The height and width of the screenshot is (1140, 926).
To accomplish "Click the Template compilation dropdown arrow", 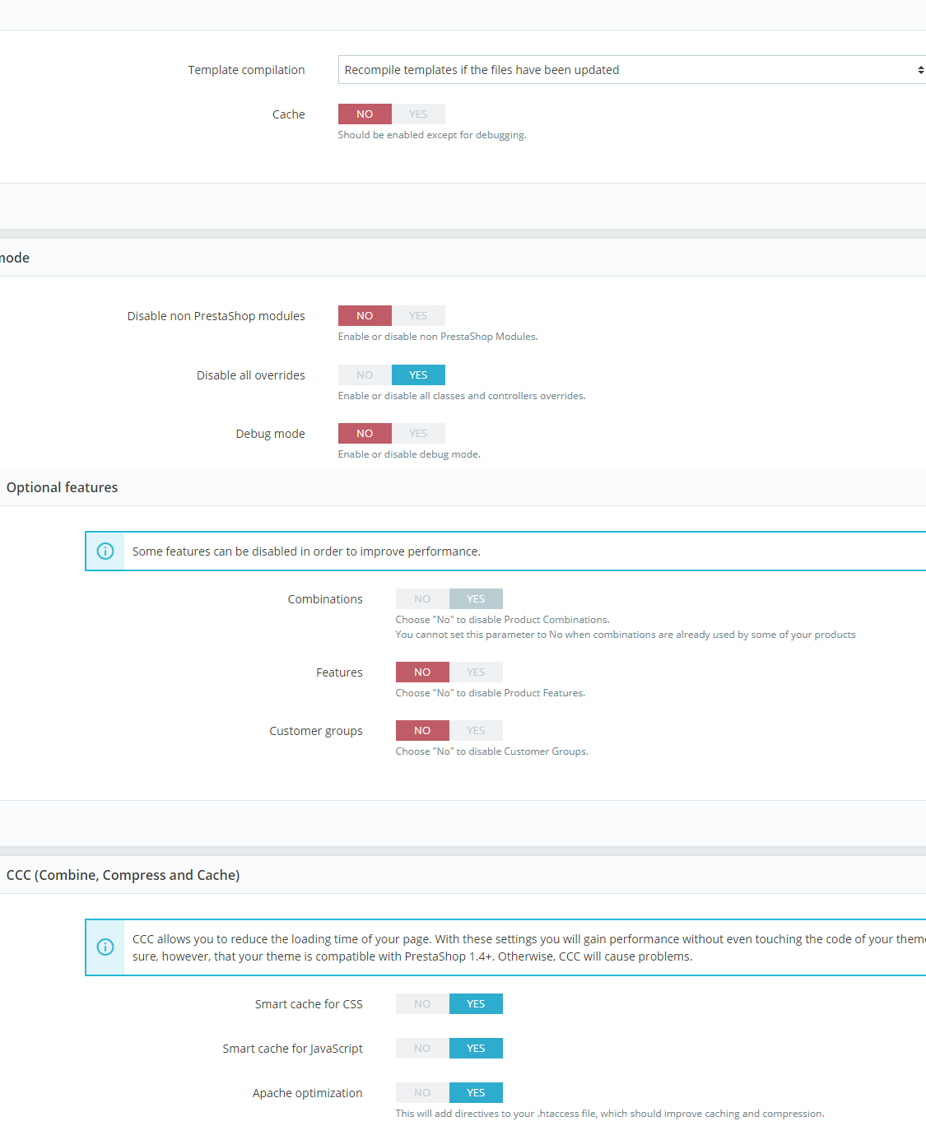I will coord(920,70).
